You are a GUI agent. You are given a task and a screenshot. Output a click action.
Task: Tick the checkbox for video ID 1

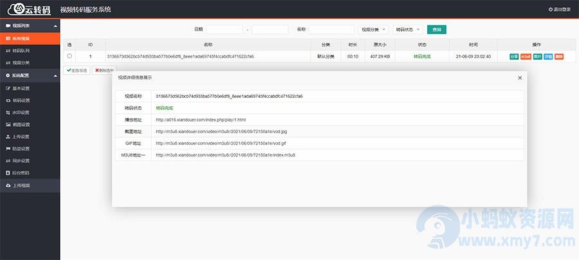pos(69,56)
